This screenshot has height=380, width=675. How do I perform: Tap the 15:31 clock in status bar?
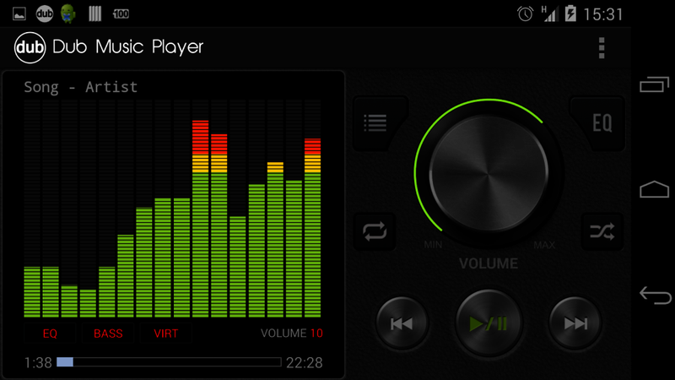point(603,14)
